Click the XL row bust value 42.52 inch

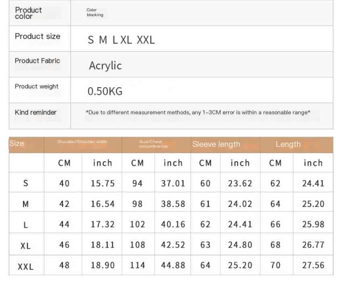173,245
